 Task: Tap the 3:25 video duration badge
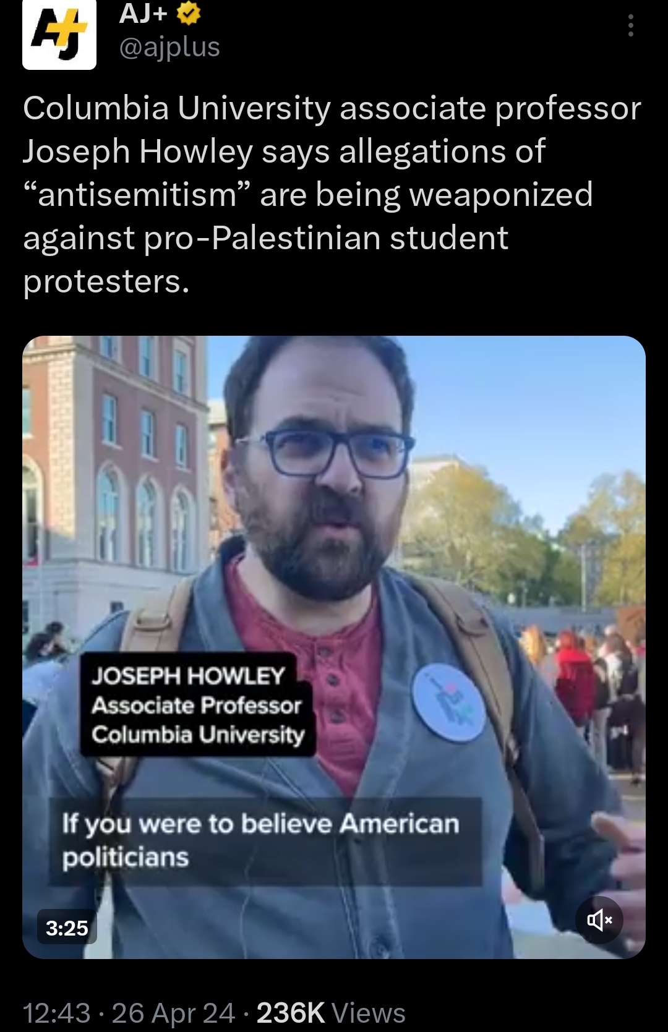click(67, 928)
